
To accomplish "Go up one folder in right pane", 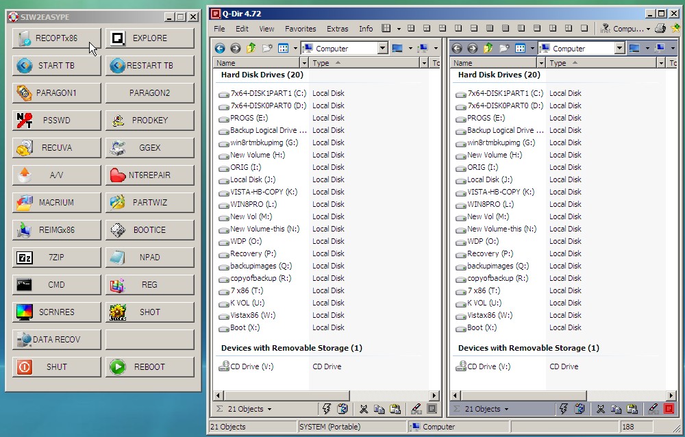I will [x=488, y=48].
